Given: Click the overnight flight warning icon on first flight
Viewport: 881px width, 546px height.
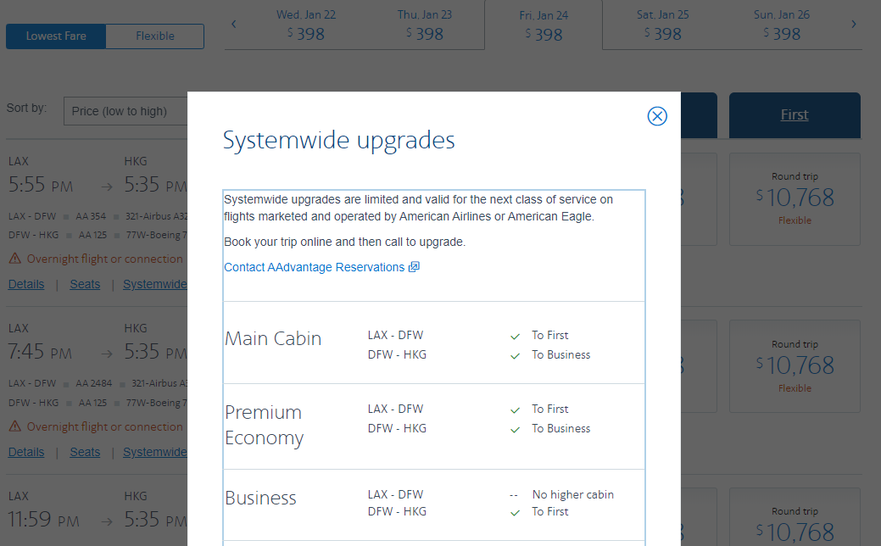Looking at the screenshot, I should (15, 259).
